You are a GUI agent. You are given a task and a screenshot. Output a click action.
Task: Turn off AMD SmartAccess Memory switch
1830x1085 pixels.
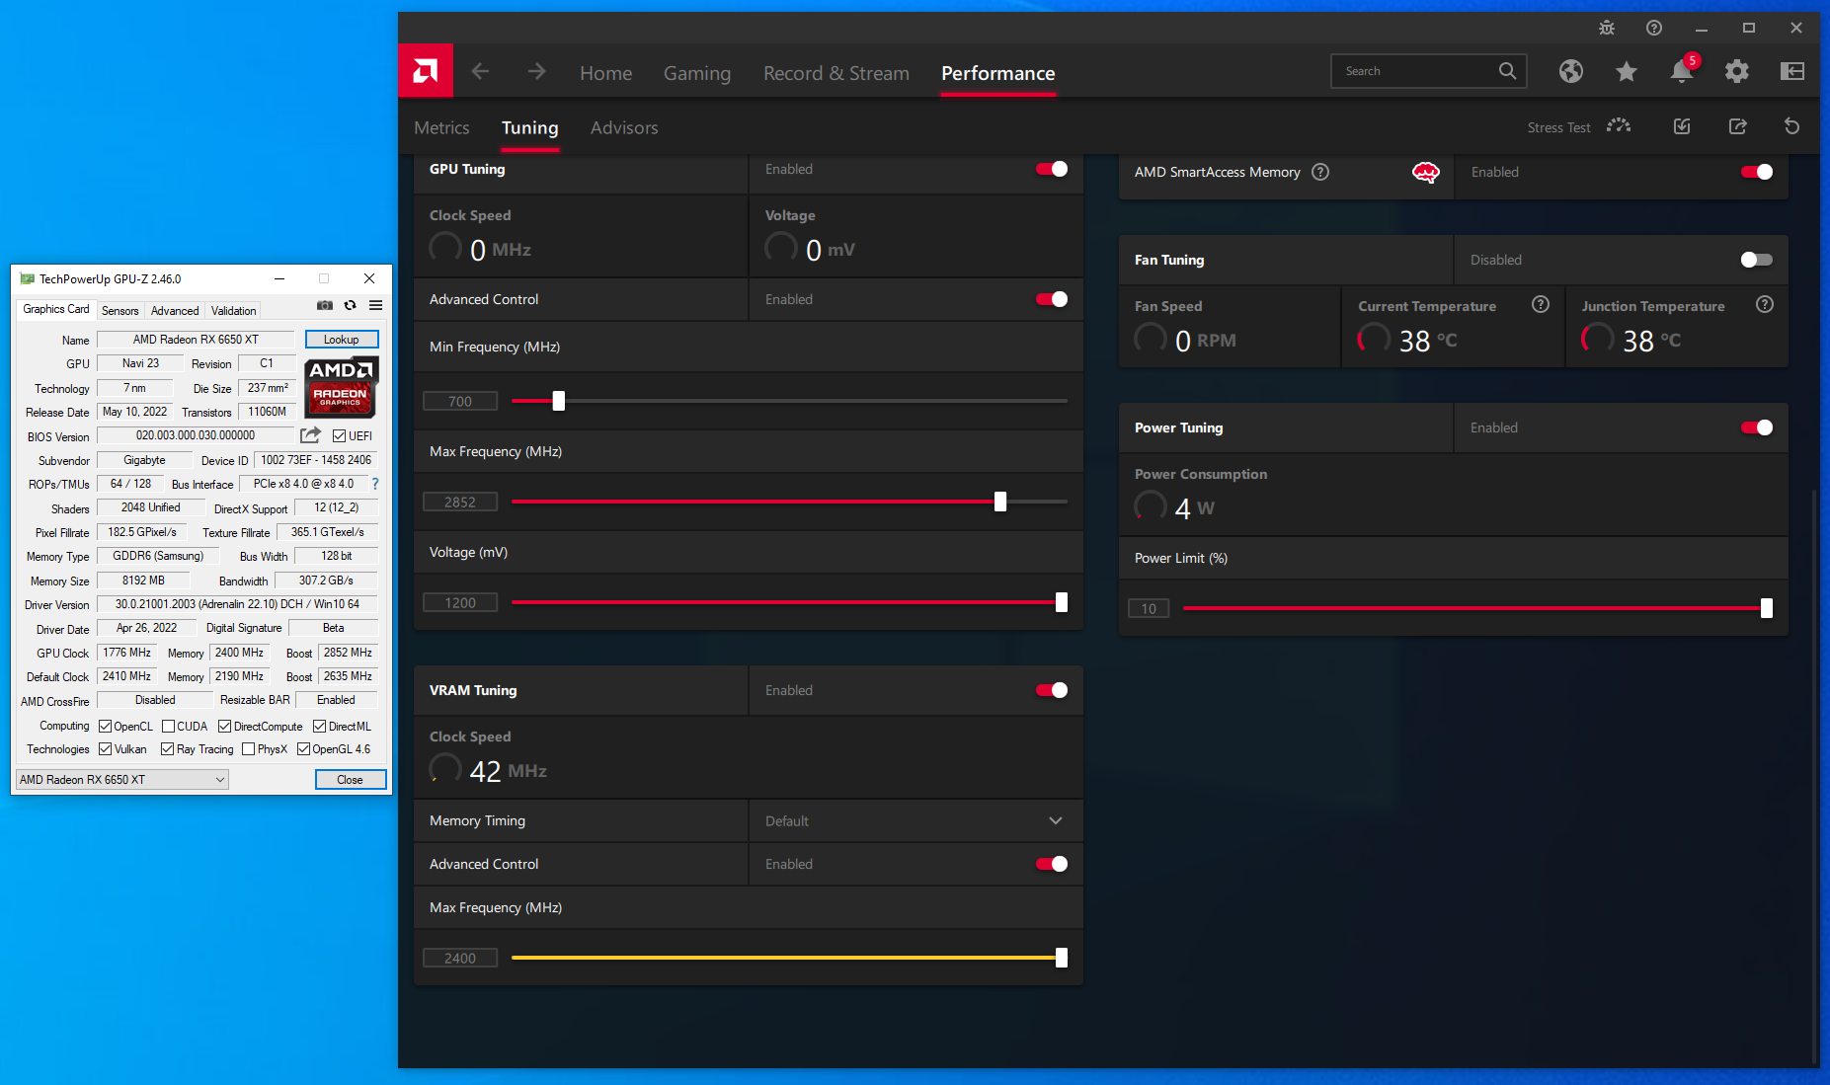1757,172
